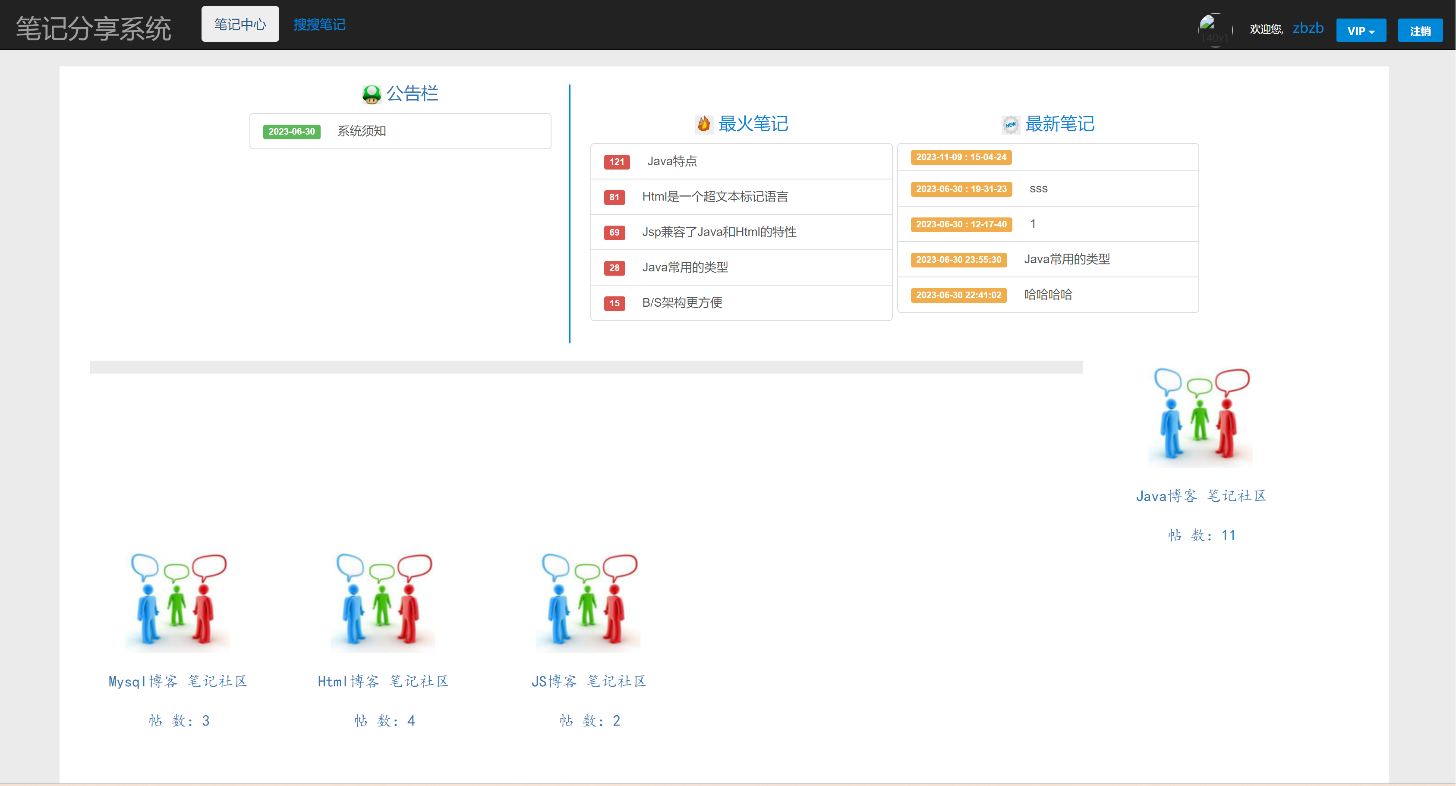Click the 69 view count badge

point(615,232)
